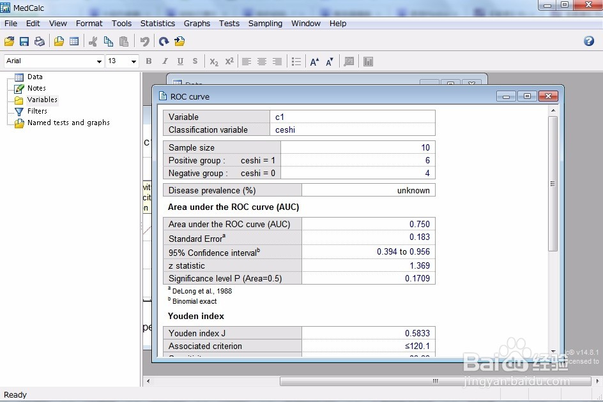Maximize the ROC curve window
The height and width of the screenshot is (402, 603).
tap(527, 96)
